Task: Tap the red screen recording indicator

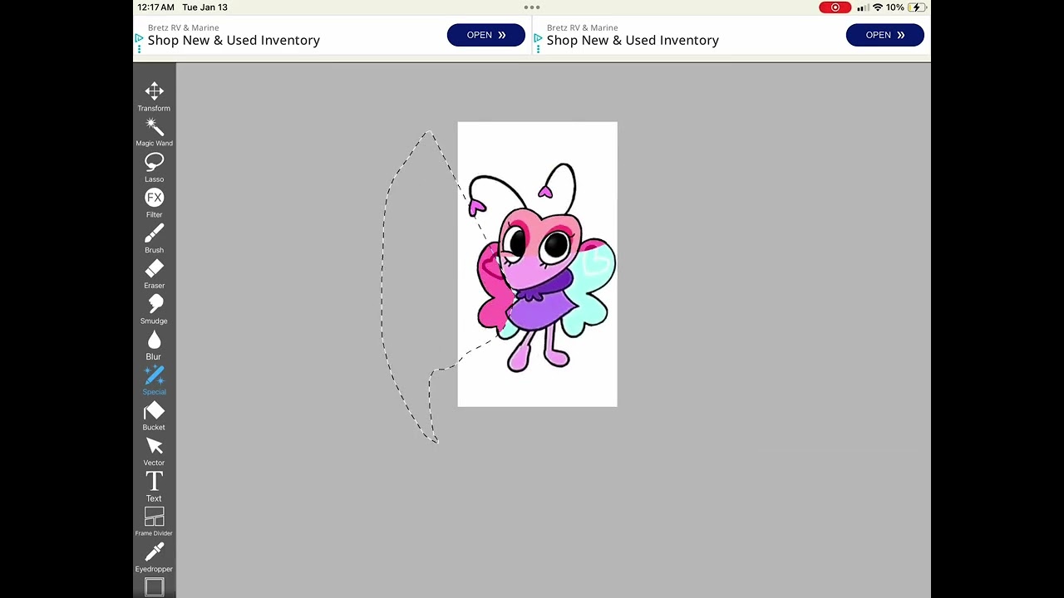Action: tap(835, 7)
